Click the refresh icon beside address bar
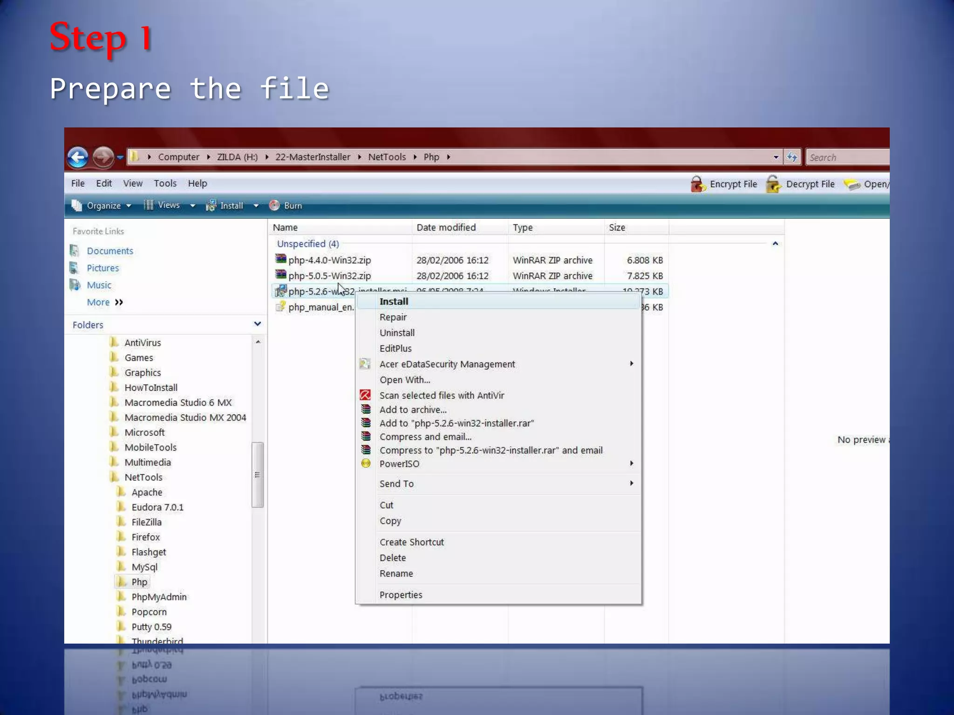Viewport: 954px width, 715px height. point(792,157)
